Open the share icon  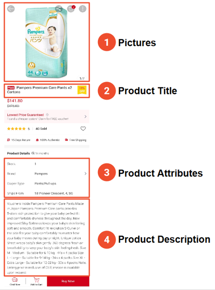point(59,9)
